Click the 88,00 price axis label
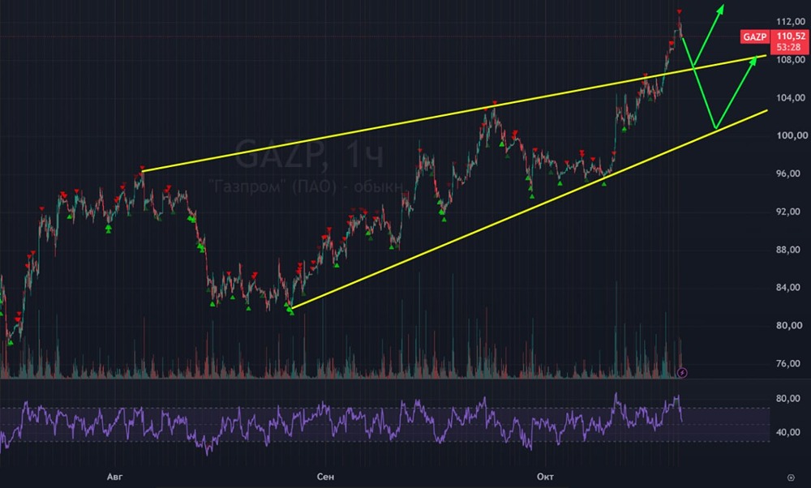This screenshot has width=811, height=488. (x=788, y=250)
